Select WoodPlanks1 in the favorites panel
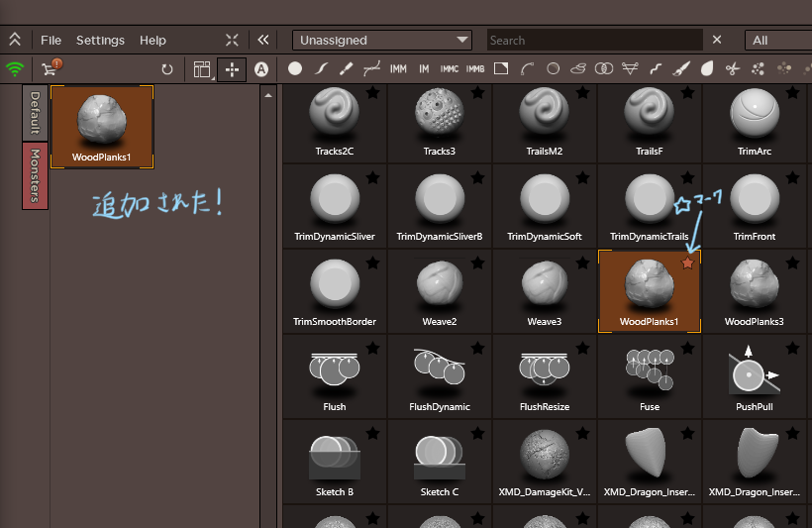Viewport: 812px width, 528px height. 102,127
